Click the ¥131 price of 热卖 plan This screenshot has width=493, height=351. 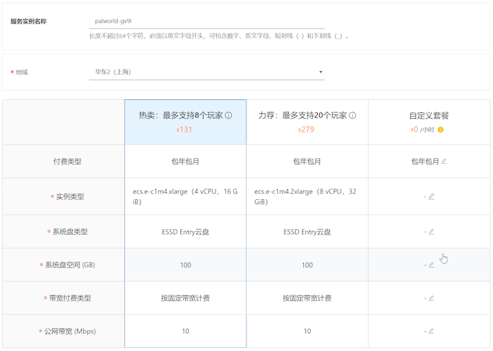(x=185, y=130)
